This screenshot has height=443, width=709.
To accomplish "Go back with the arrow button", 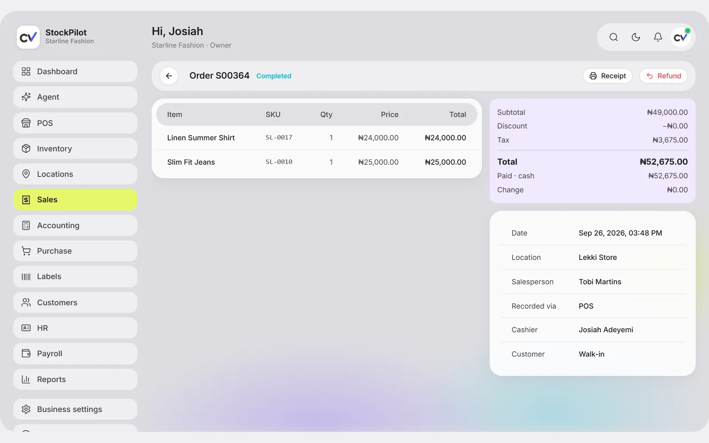I will tap(169, 76).
